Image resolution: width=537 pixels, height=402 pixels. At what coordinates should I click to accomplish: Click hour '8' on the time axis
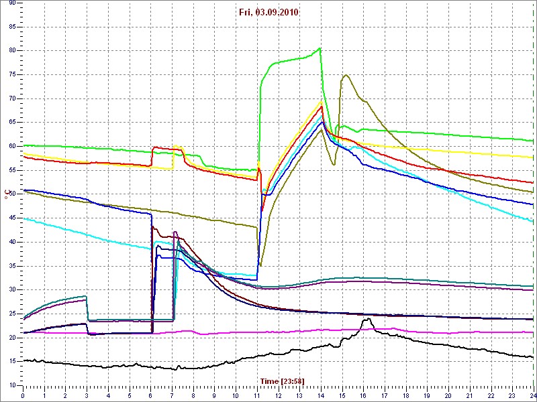193,395
